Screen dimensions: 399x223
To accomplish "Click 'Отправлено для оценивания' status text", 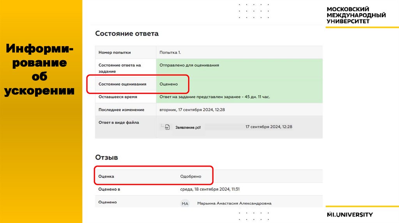I will 189,65.
